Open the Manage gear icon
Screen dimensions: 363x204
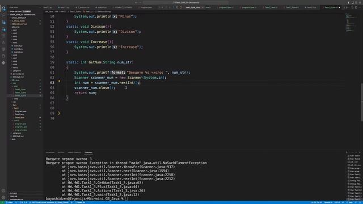[3, 198]
